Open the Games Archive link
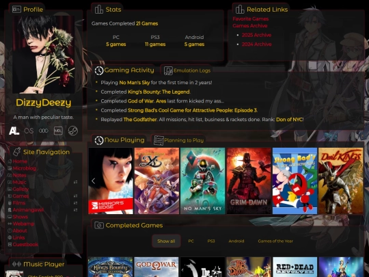369x277 pixels. coord(250,26)
